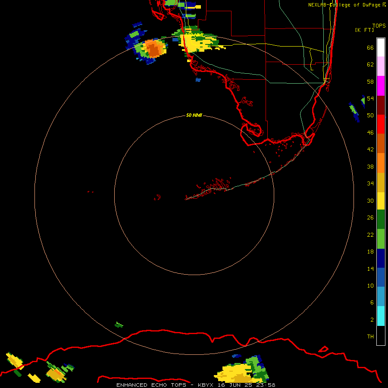Click the '66' legend label
This screenshot has width=388, height=388.
pyautogui.click(x=370, y=48)
